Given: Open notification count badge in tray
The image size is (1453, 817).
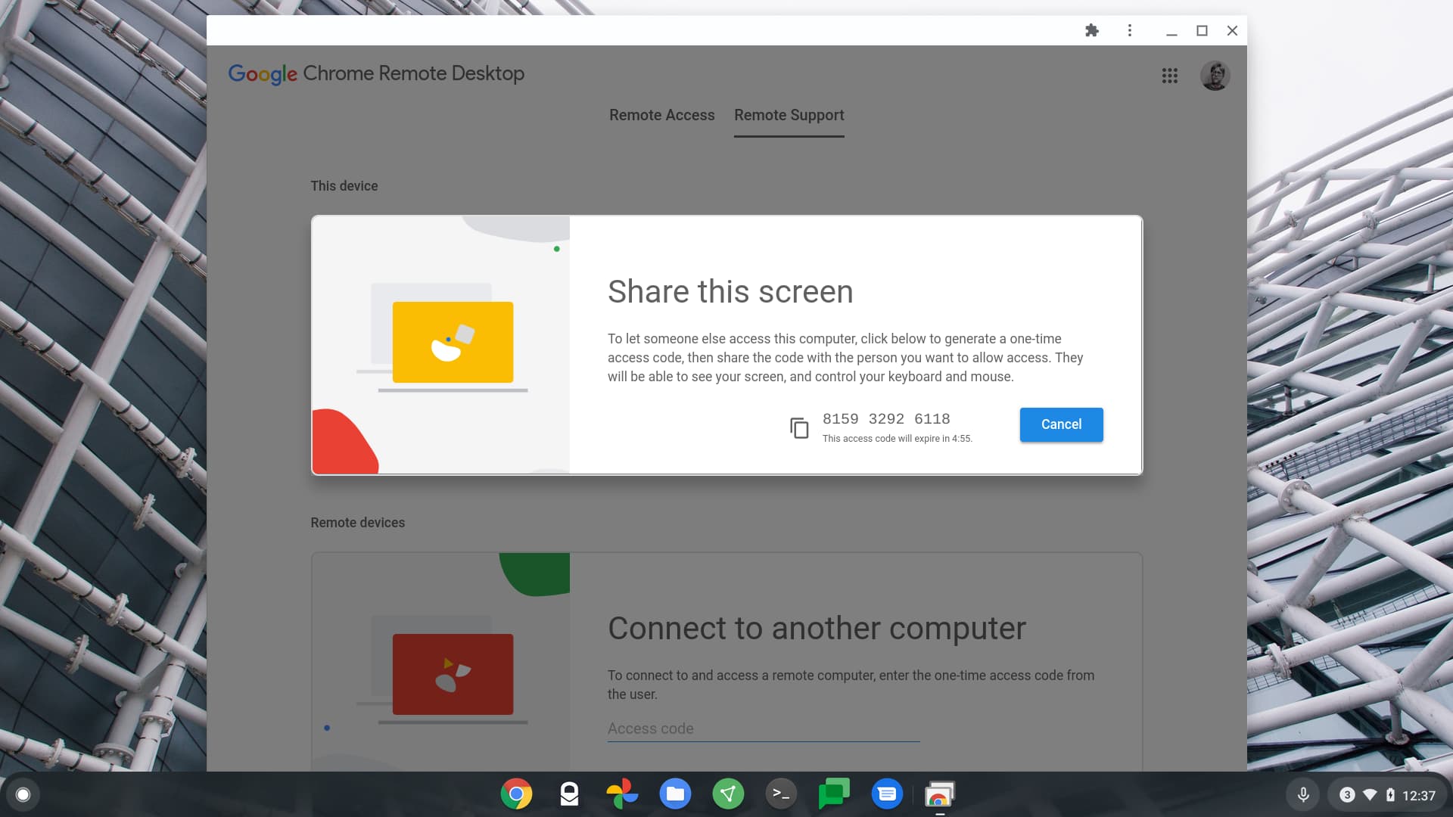Looking at the screenshot, I should coord(1347,795).
